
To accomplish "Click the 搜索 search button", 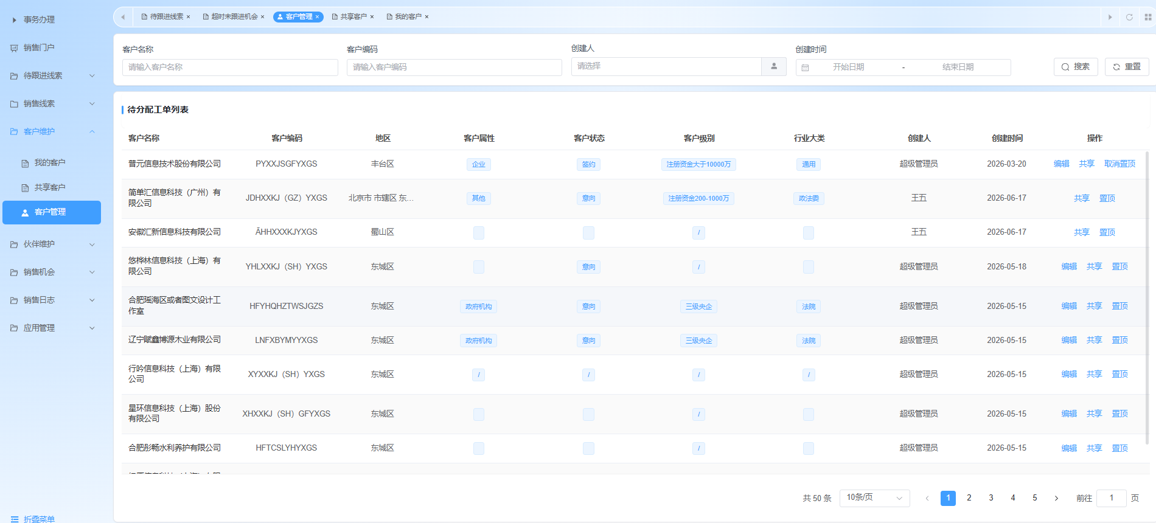I will coord(1076,67).
